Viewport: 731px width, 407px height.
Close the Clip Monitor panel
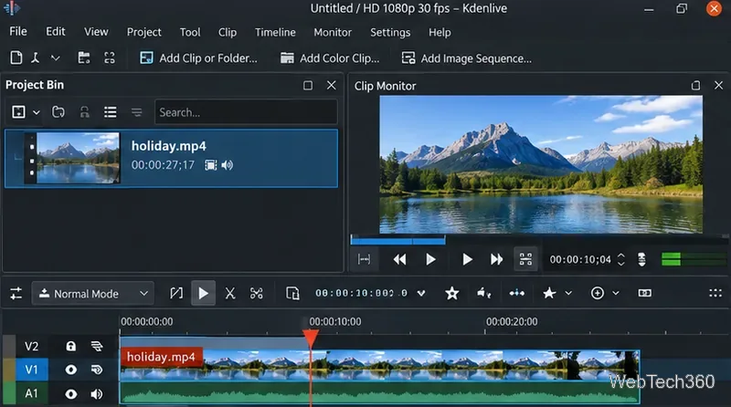[718, 86]
